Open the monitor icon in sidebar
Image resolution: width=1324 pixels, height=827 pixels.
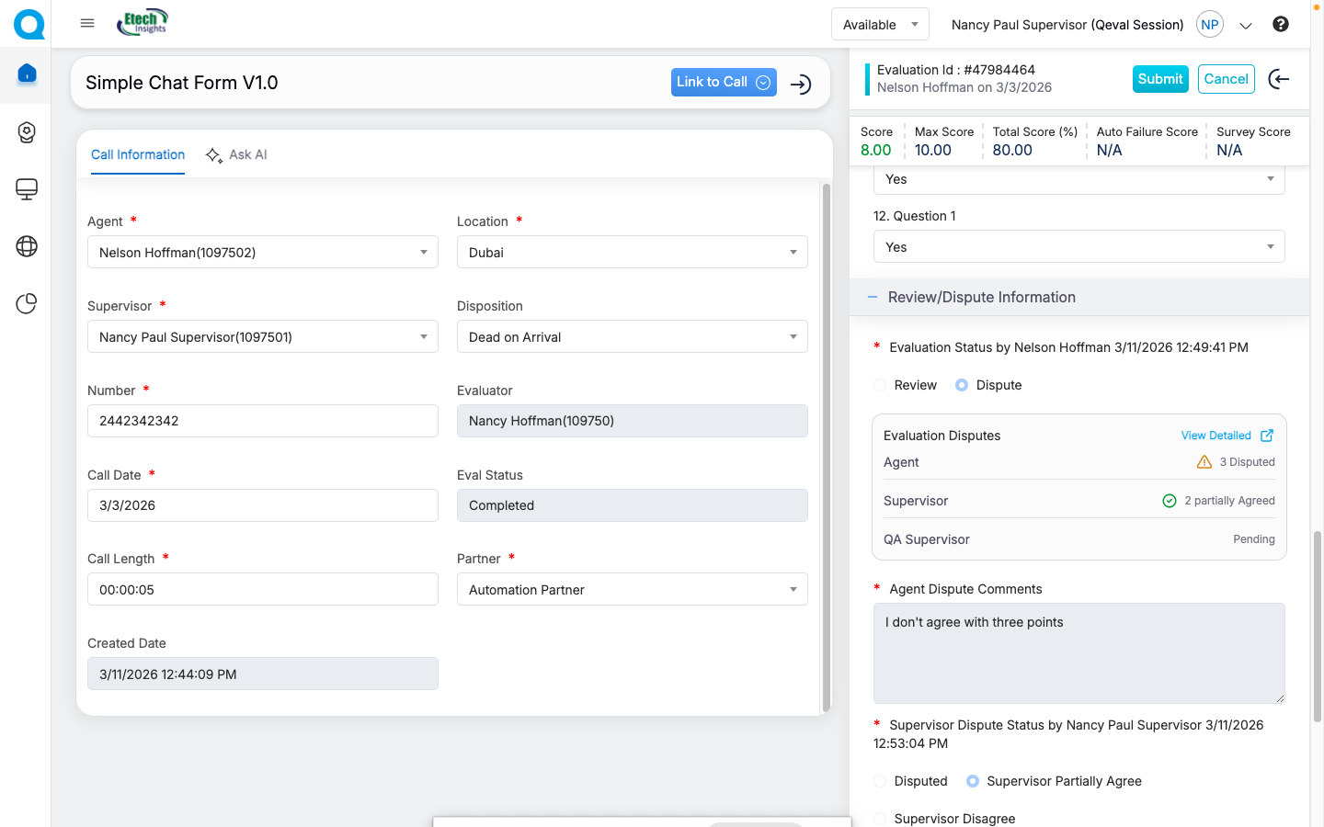27,189
